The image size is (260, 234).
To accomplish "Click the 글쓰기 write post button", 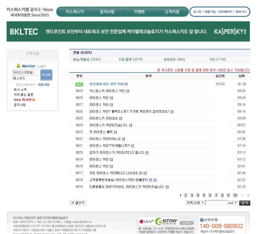I will tap(78, 203).
